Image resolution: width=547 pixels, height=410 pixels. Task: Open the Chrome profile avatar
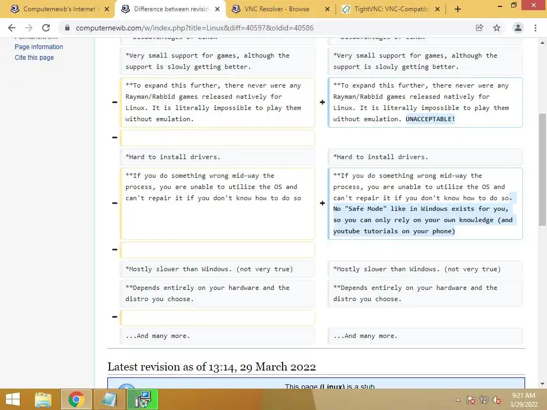pyautogui.click(x=518, y=28)
